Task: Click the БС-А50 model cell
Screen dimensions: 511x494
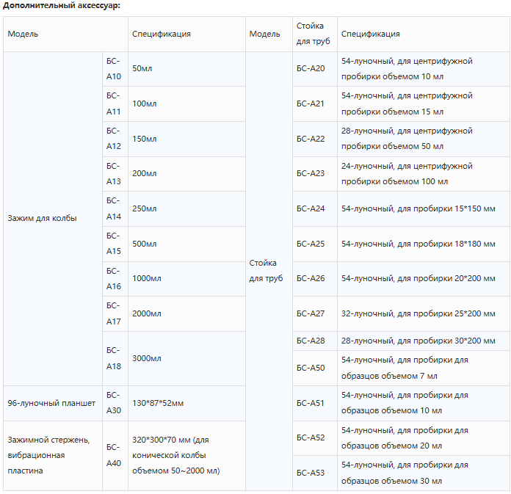Action: 314,368
